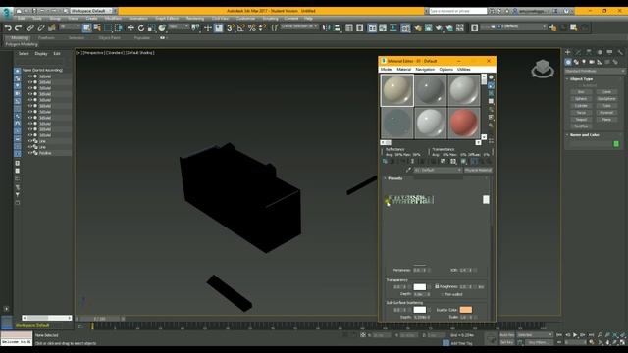Screen dimensions: 628x353
Task: Click the orange Scatter Color swatch
Action: click(466, 310)
